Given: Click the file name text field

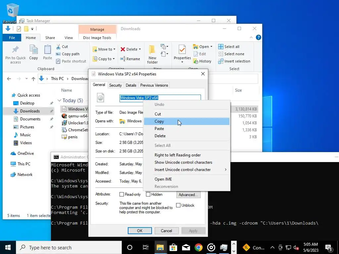Looking at the screenshot, I should coord(160,98).
